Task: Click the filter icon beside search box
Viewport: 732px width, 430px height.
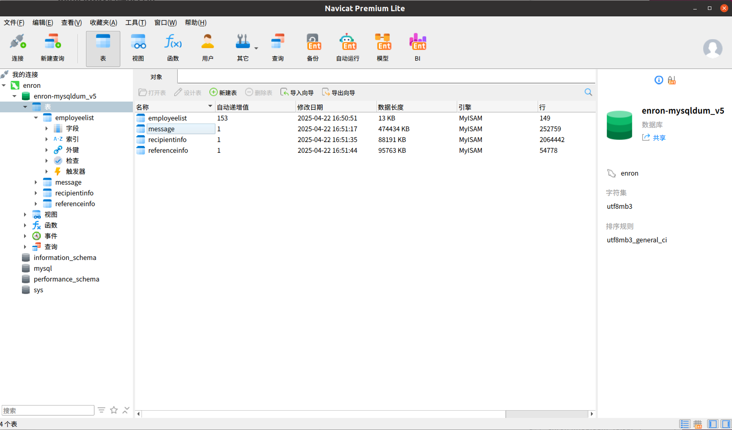Action: [x=101, y=410]
